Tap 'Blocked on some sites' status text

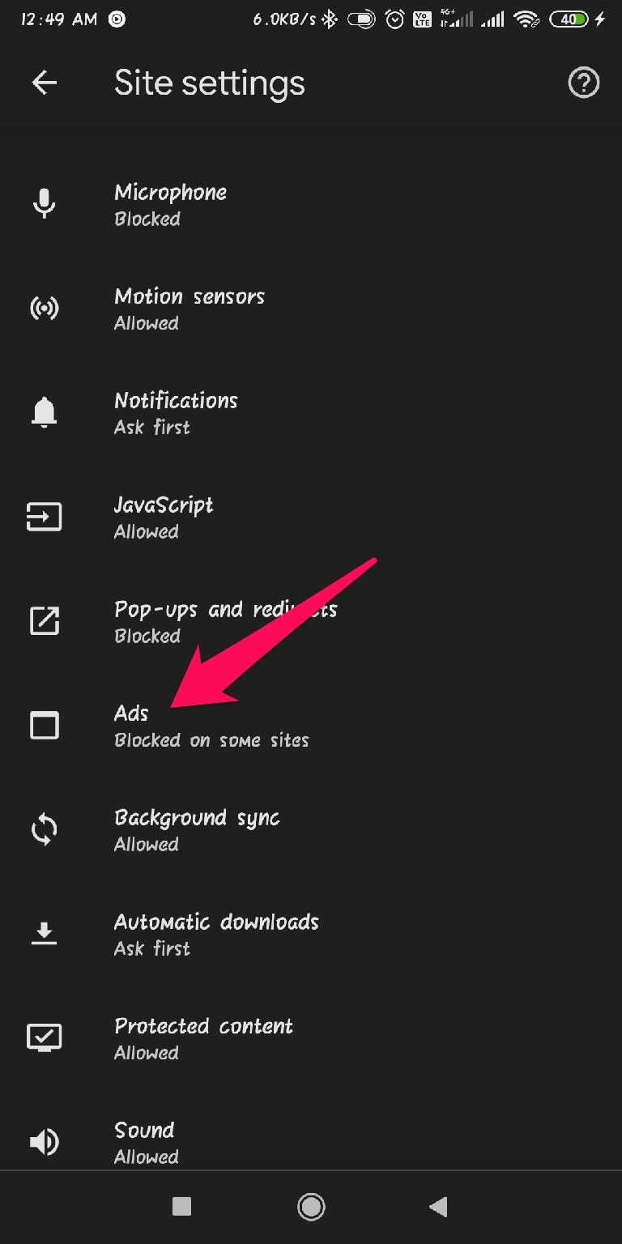pos(211,740)
